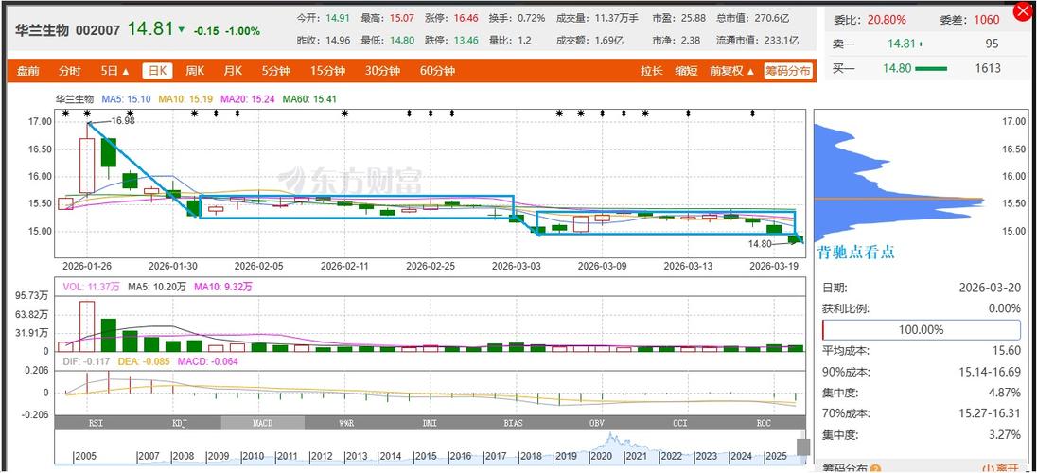Switch to the 月K monthly chart
This screenshot has height=473, width=1037.
[232, 71]
